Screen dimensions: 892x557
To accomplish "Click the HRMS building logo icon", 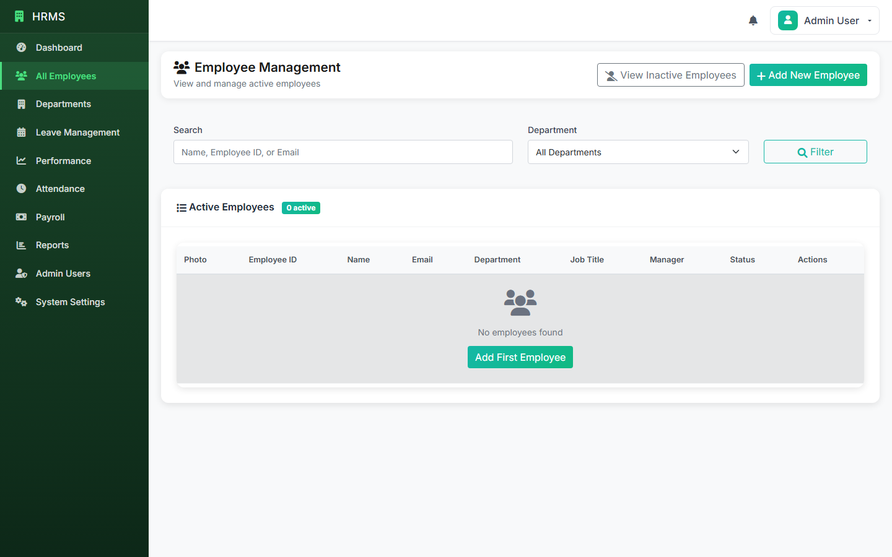I will [19, 17].
